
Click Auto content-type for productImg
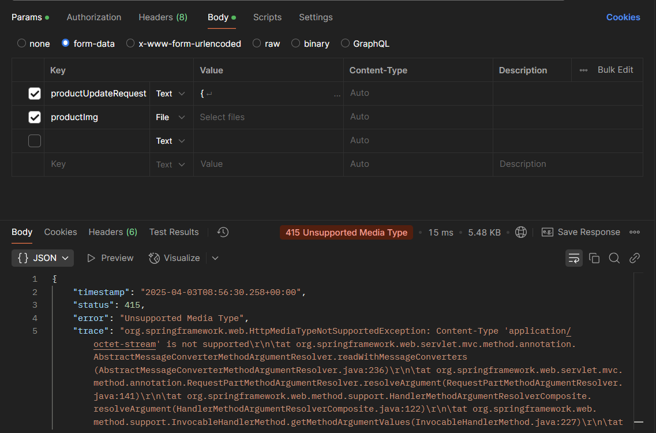coord(359,117)
